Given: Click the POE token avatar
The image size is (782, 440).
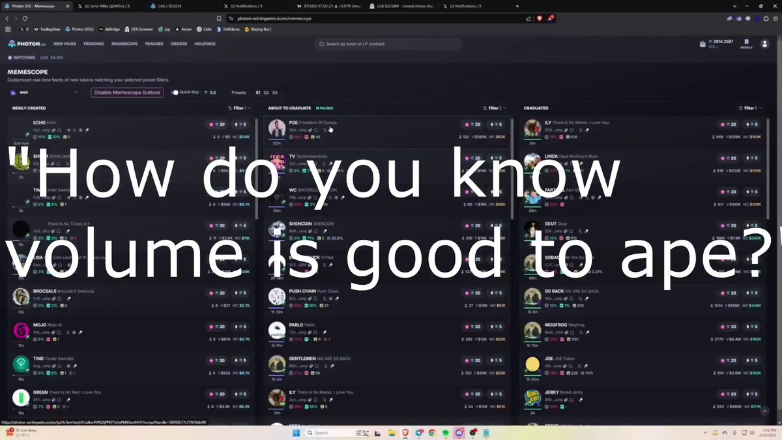Looking at the screenshot, I should pos(277,128).
